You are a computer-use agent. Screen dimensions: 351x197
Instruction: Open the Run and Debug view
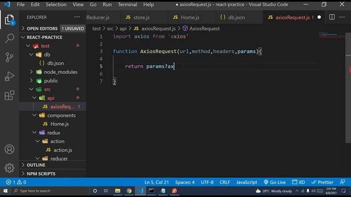[x=9, y=76]
